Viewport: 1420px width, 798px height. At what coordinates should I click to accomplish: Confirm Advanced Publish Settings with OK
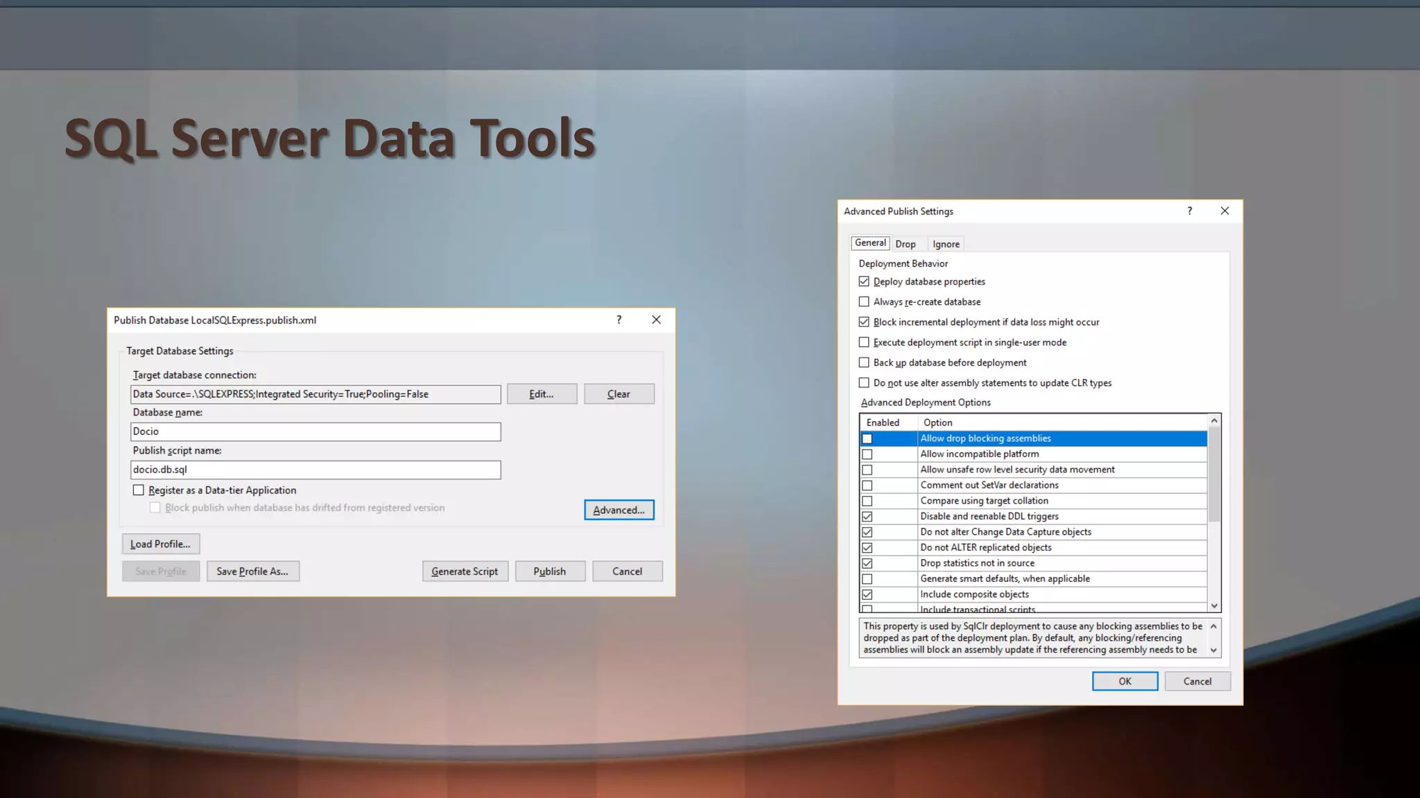[x=1125, y=681]
